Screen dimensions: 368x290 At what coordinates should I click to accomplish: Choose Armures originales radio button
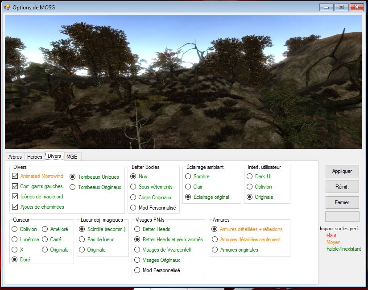point(215,250)
